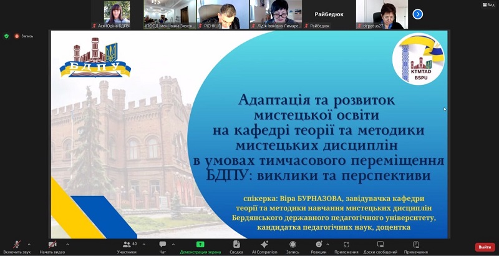The height and width of the screenshot is (256, 499).
Task: Show next participants with blue arrow
Action: [417, 14]
